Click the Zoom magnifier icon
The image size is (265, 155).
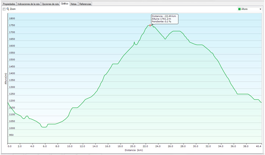tap(8, 9)
